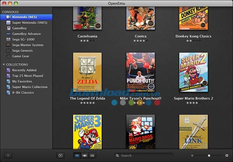This screenshot has height=162, width=233.
Task: Click Super Mario Brothers 2 title
Action: coord(193,98)
